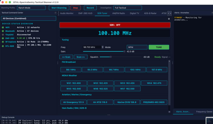Select NOAA WX4 162.475 preset
Image resolution: width=213 pixels, height=124 pixels.
point(154,83)
